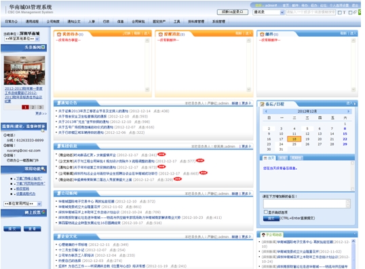This screenshot has height=269, width=365.
Task: Click the magnifier icon beside 常用功能
Action: [43, 168]
